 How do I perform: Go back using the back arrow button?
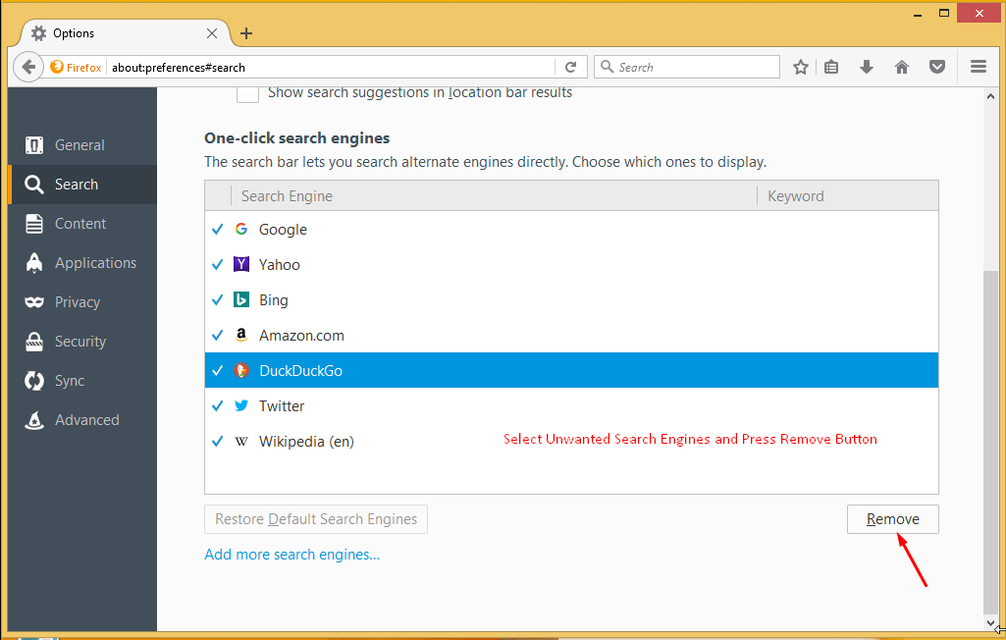coord(28,67)
